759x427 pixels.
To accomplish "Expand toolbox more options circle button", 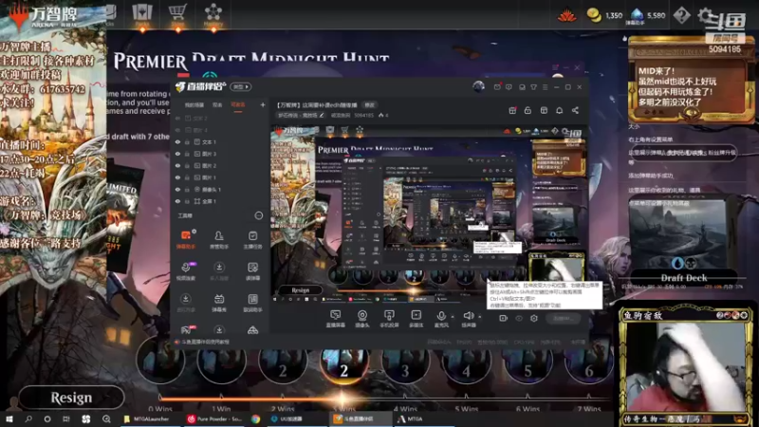I will [x=259, y=215].
